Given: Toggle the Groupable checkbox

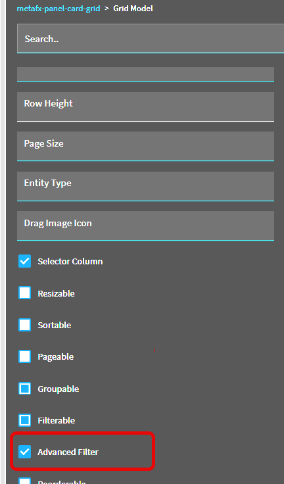Looking at the screenshot, I should click(x=25, y=389).
